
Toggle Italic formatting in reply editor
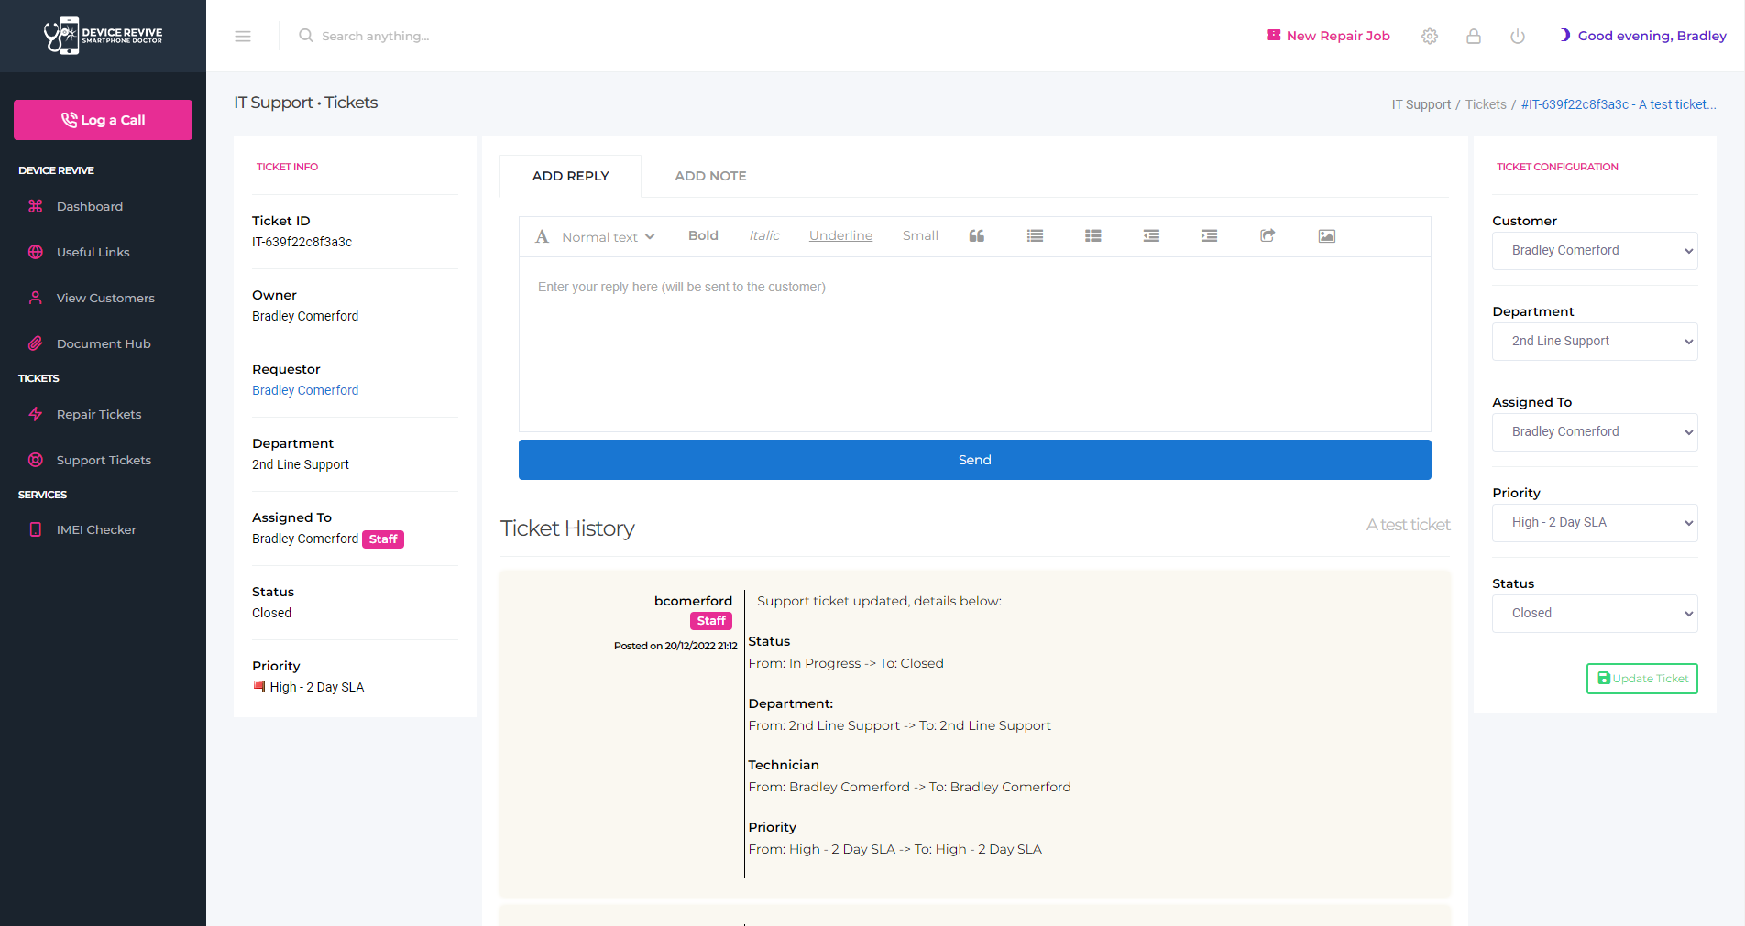[x=763, y=236]
